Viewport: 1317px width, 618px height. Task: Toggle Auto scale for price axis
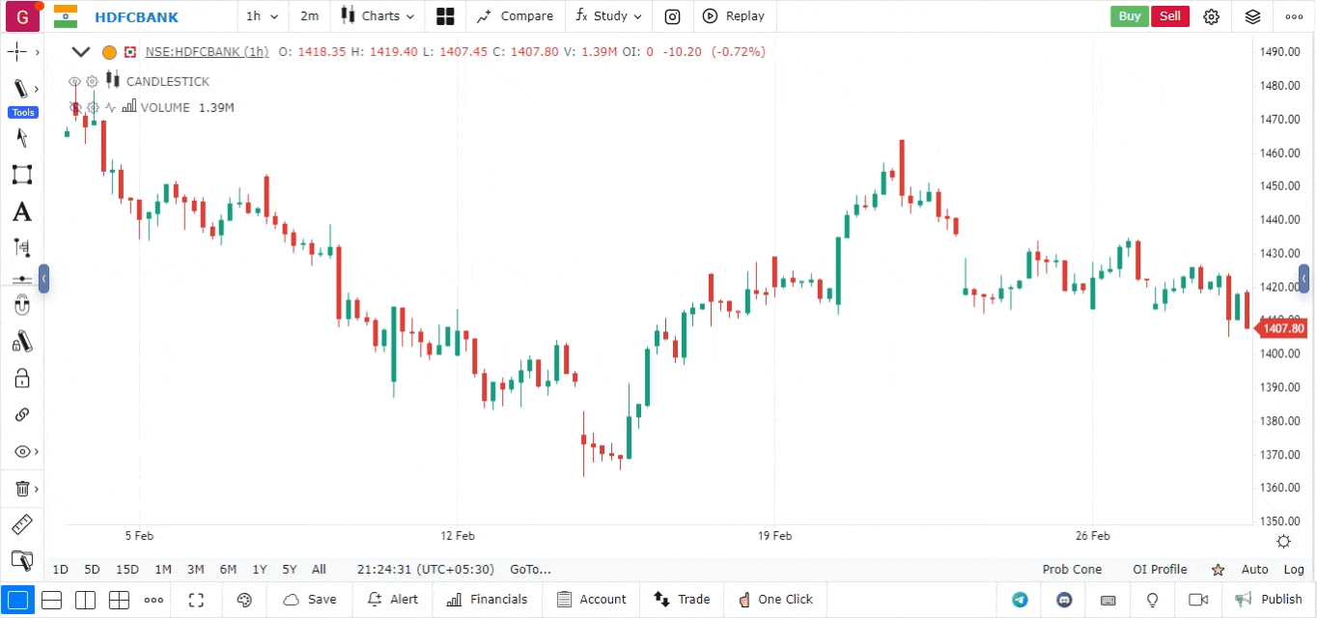[x=1254, y=570]
